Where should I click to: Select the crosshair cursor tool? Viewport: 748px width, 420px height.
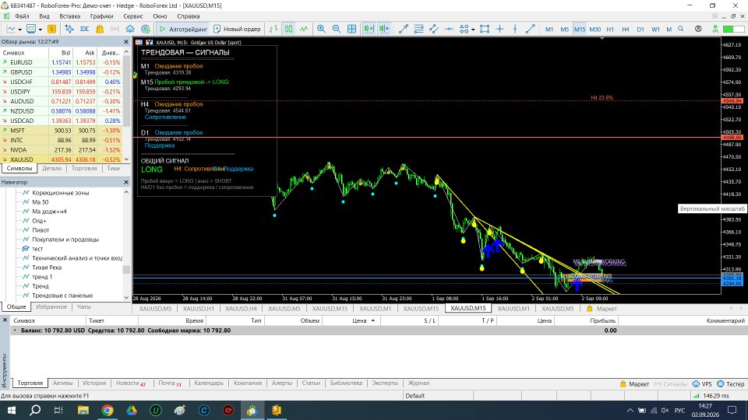click(499, 29)
